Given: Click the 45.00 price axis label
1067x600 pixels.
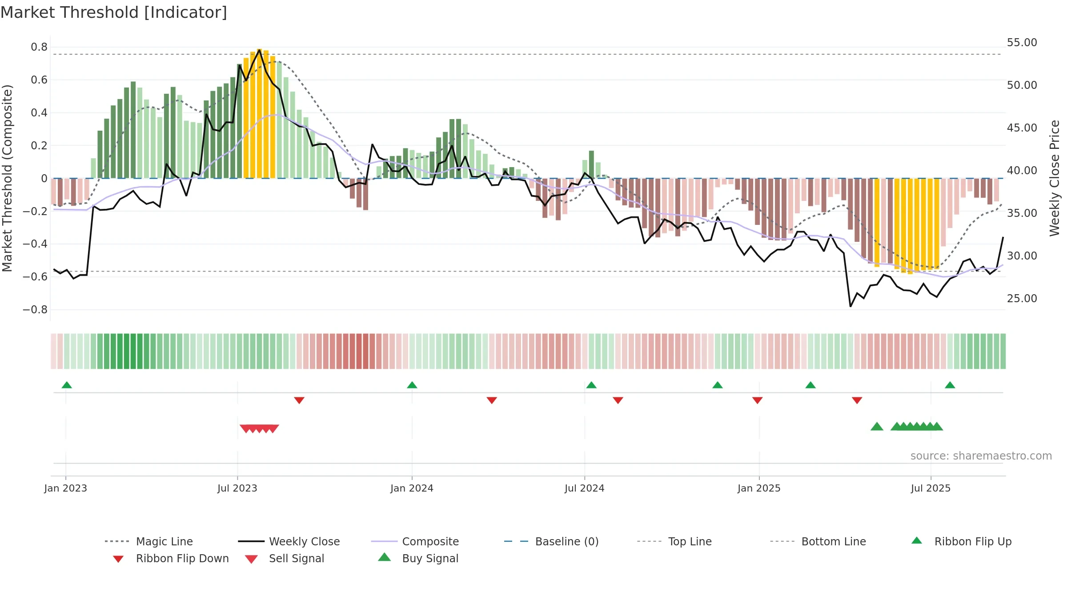Looking at the screenshot, I should click(1022, 128).
